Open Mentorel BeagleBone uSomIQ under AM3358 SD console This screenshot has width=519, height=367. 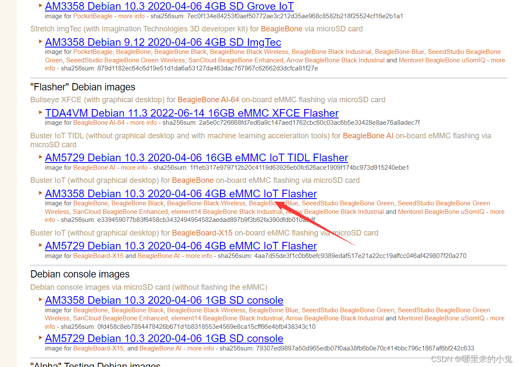click(x=442, y=318)
